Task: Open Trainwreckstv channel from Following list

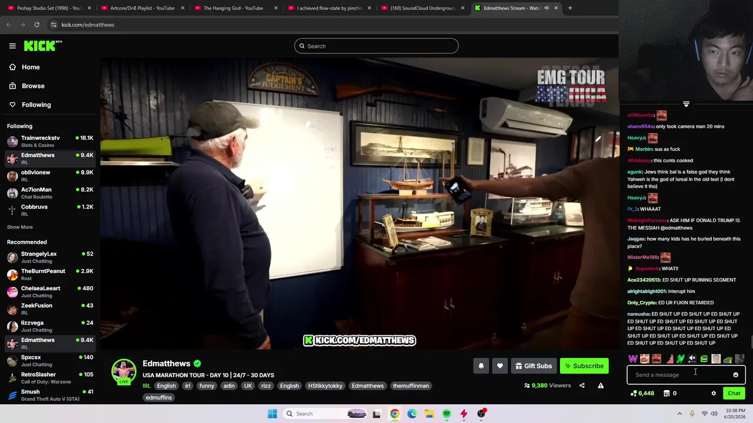Action: 50,141
